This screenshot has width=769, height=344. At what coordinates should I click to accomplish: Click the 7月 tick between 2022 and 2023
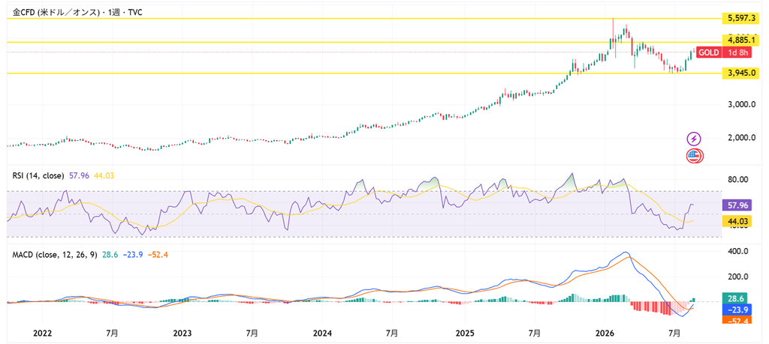[112, 334]
